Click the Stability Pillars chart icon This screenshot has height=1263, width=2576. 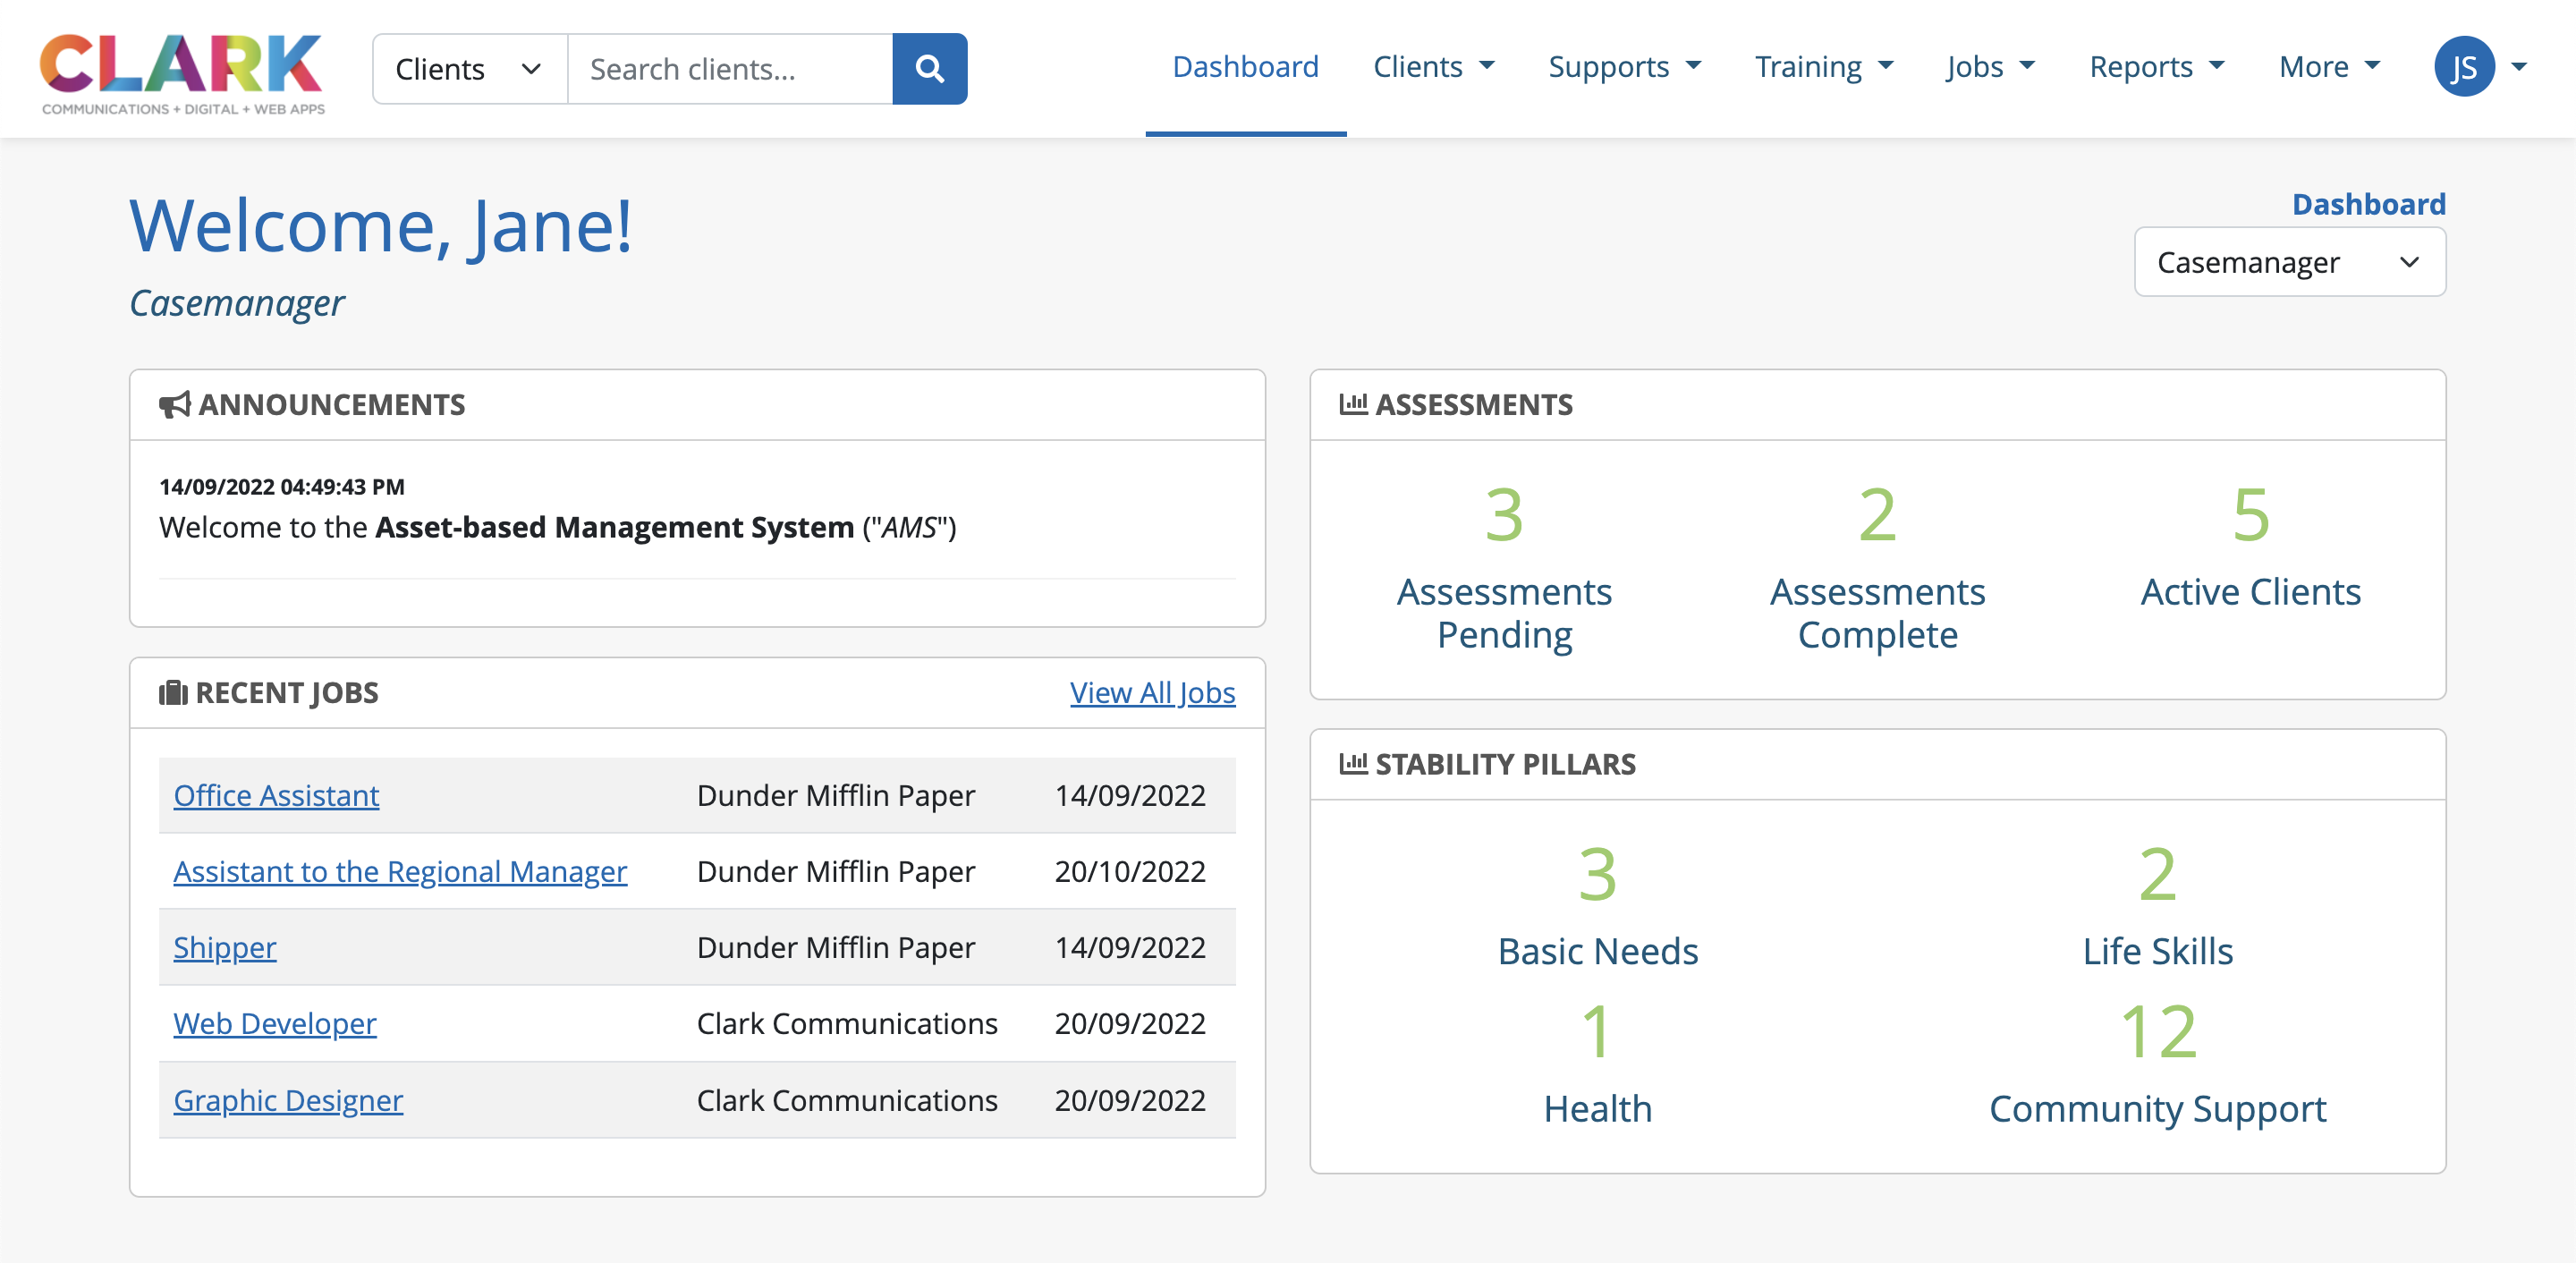[x=1352, y=763]
